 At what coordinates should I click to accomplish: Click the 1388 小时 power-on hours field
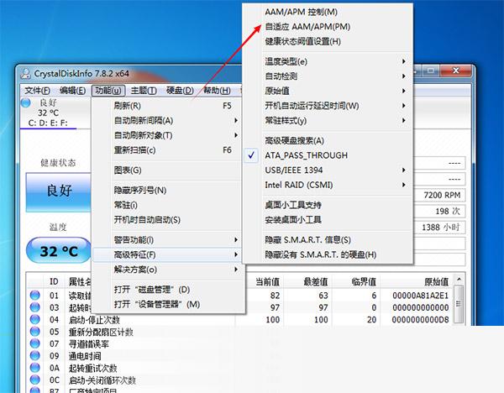[x=439, y=228]
